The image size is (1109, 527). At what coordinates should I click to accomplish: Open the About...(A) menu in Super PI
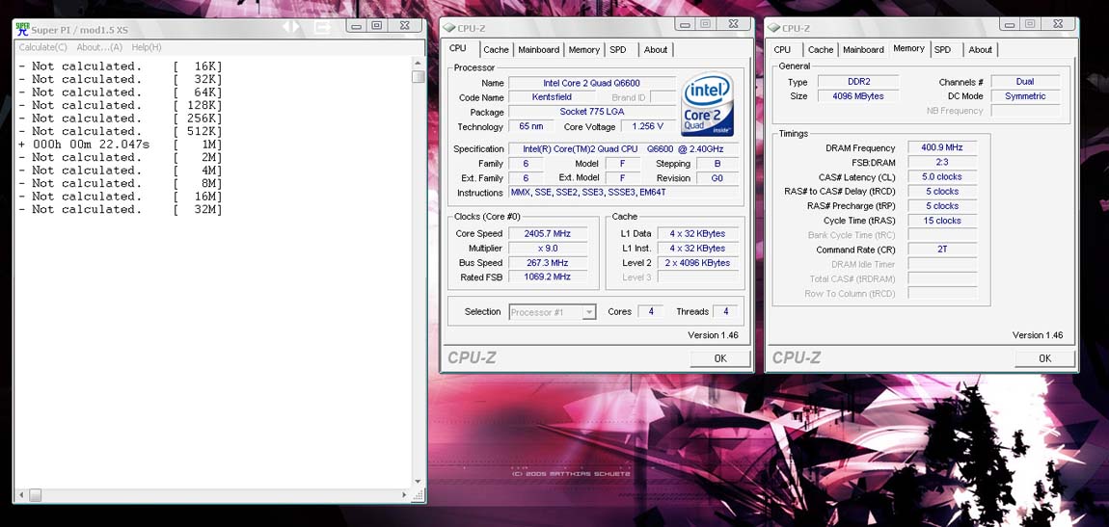[x=99, y=47]
